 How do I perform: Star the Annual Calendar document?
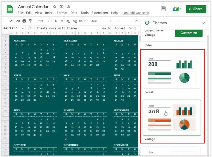tap(55, 6)
